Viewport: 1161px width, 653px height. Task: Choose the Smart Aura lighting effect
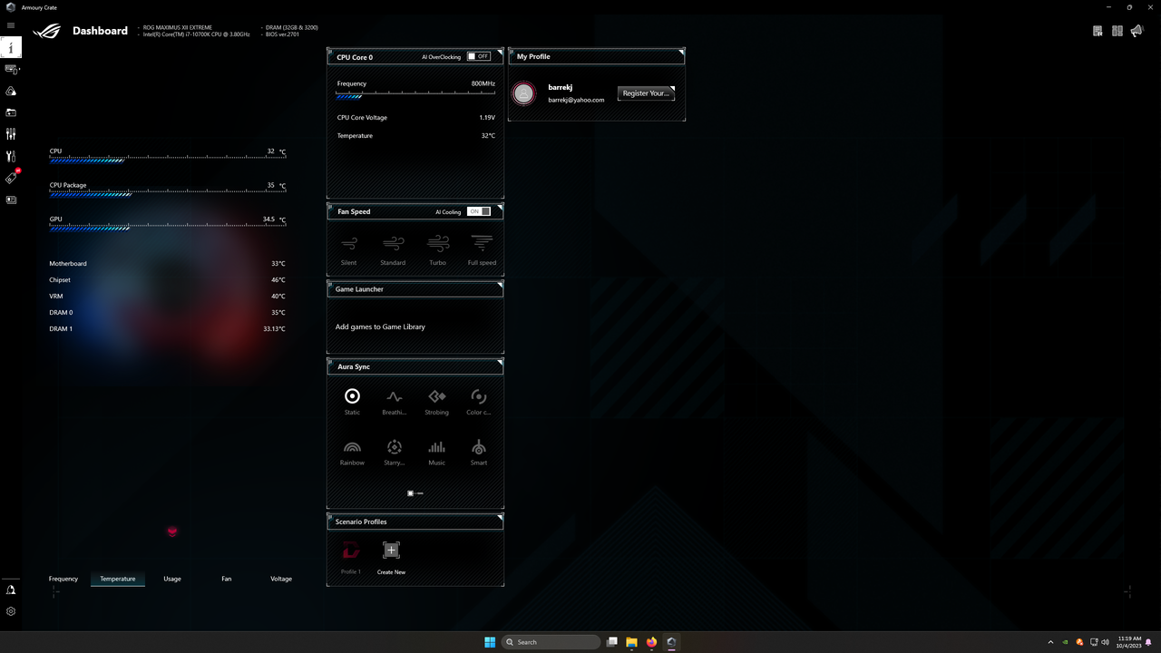479,452
